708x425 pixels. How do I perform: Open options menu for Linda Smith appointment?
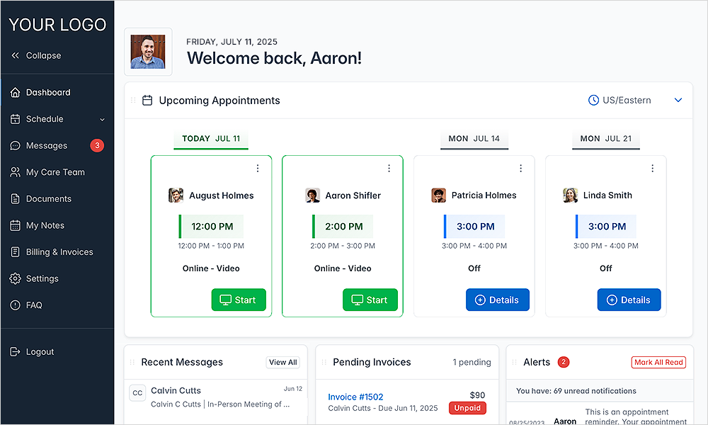pos(652,169)
